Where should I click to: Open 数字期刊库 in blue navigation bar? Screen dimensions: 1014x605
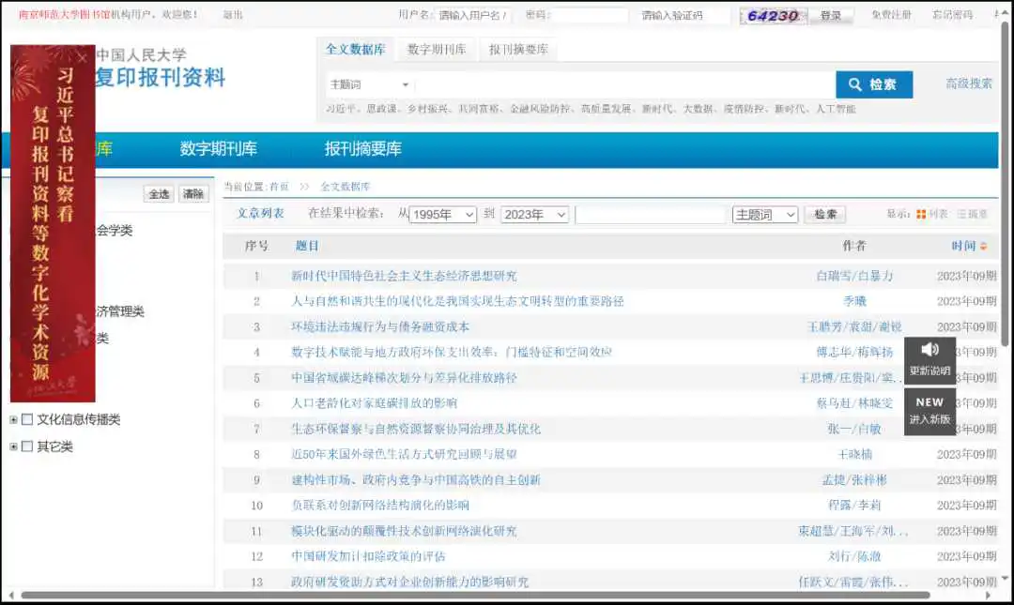pyautogui.click(x=219, y=148)
